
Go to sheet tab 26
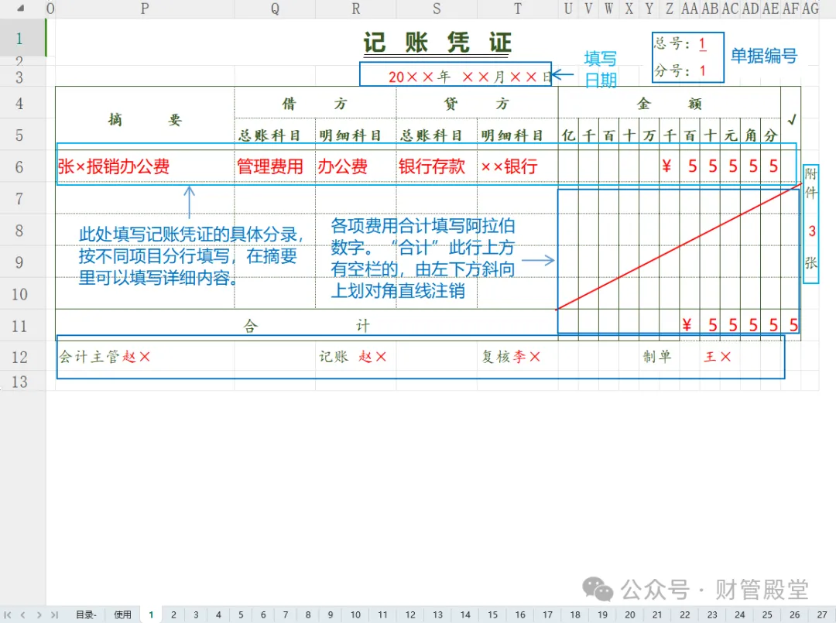(794, 614)
